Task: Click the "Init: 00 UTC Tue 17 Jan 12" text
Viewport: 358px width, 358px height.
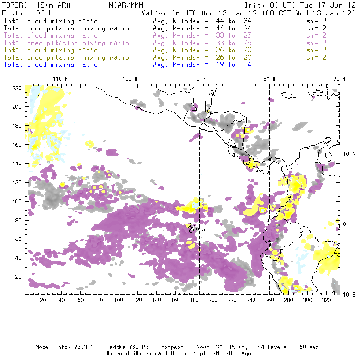Action: (x=300, y=5)
